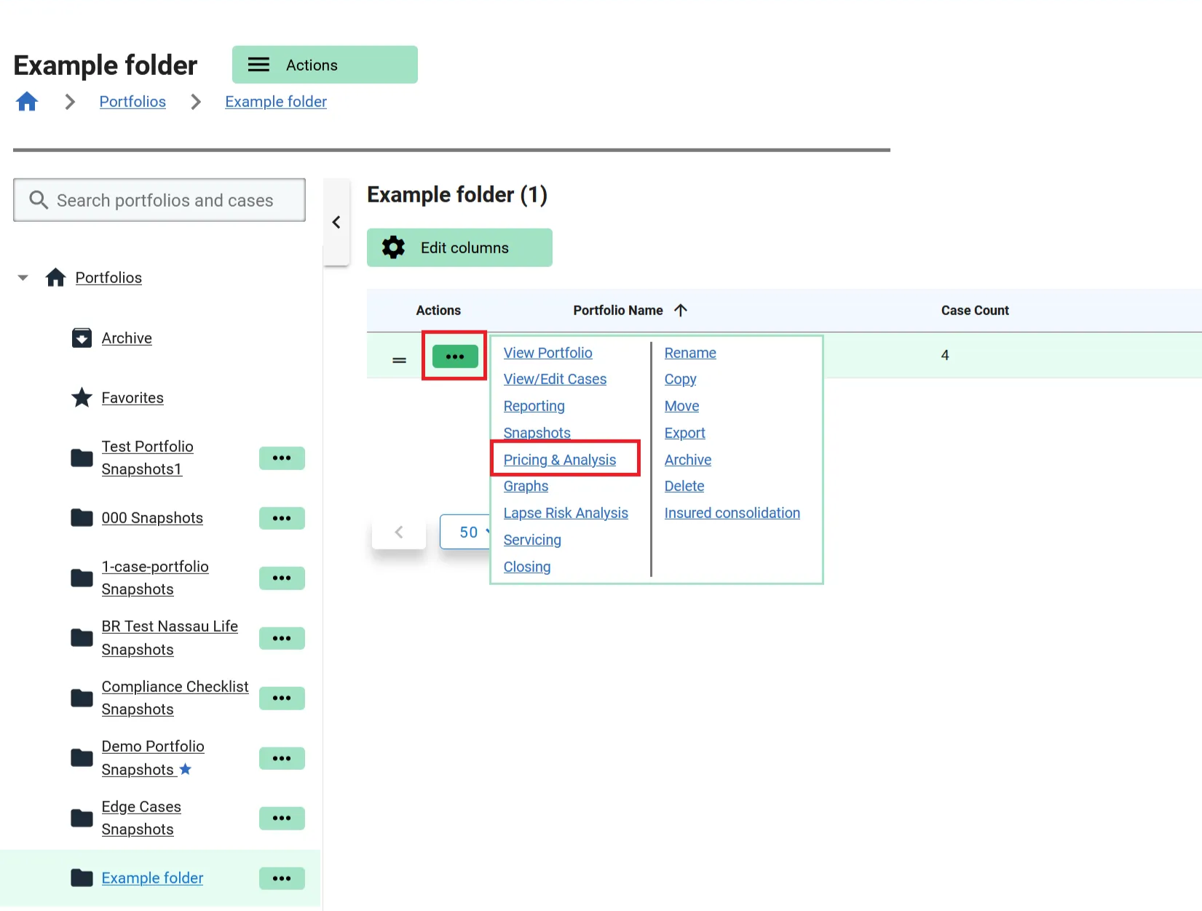Open the page size 50 dropdown
The image size is (1202, 911).
coord(466,533)
